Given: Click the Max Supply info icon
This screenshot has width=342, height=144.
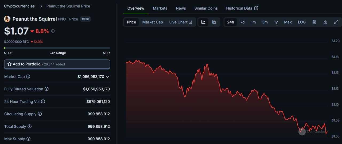Looking at the screenshot, I should (x=28, y=139).
